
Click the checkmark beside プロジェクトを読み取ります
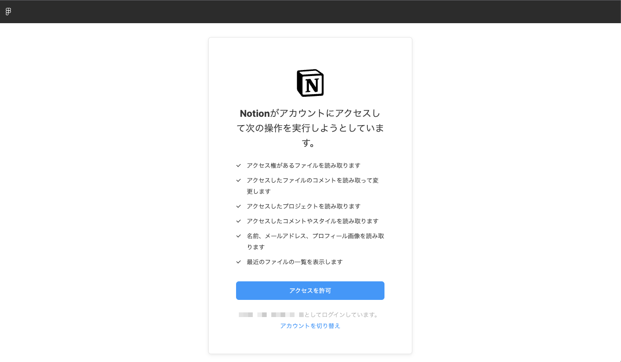click(238, 206)
